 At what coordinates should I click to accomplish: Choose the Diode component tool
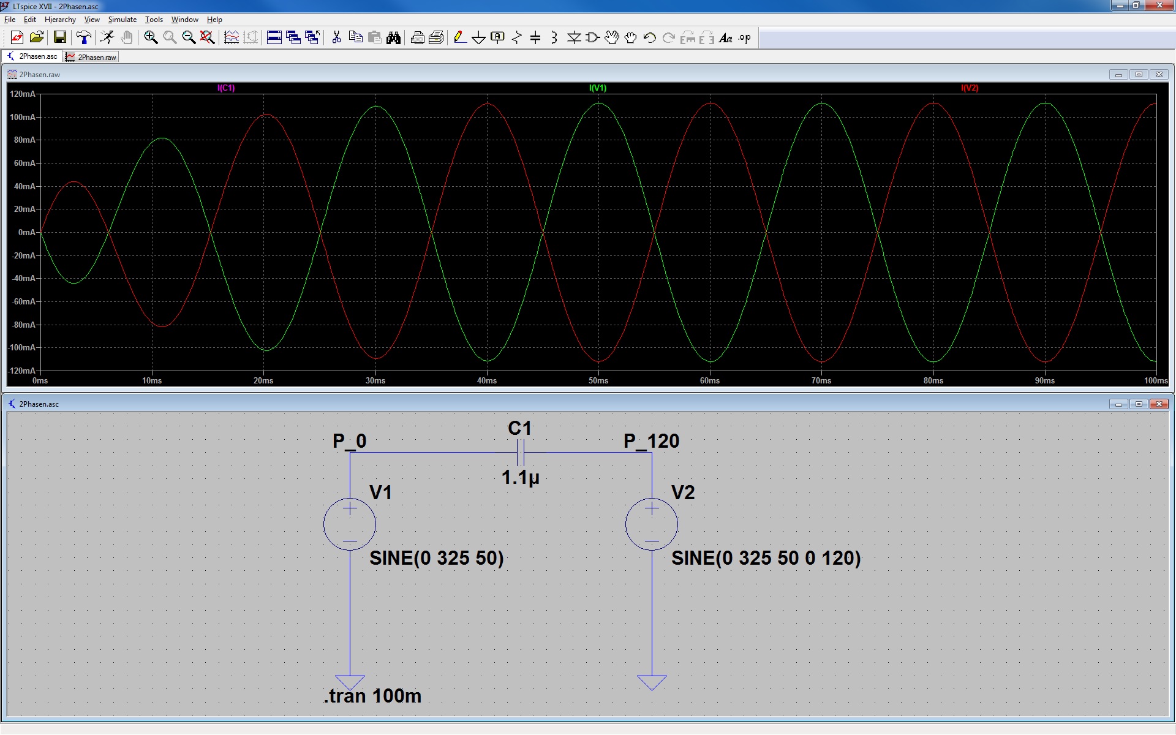(x=573, y=38)
